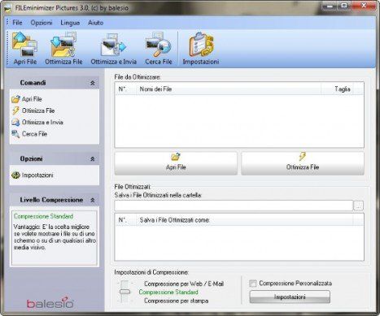This screenshot has height=316, width=380.
Task: Click the Apri File toolbar icon
Action: point(25,48)
